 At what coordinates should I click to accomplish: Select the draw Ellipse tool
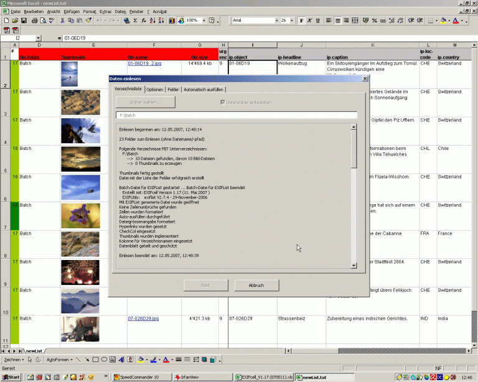click(104, 360)
